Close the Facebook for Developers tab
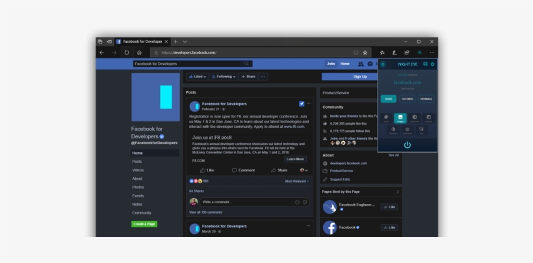Screen dimensions: 533x263 coord(166,42)
